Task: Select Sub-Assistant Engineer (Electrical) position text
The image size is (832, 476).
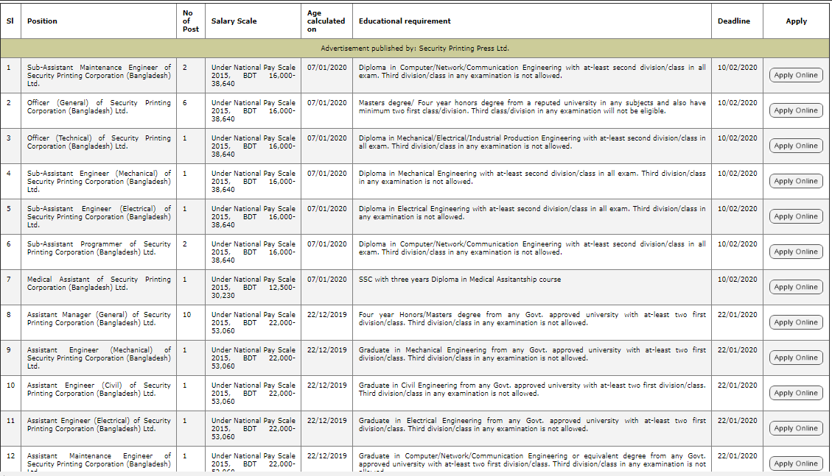Action: coord(99,216)
